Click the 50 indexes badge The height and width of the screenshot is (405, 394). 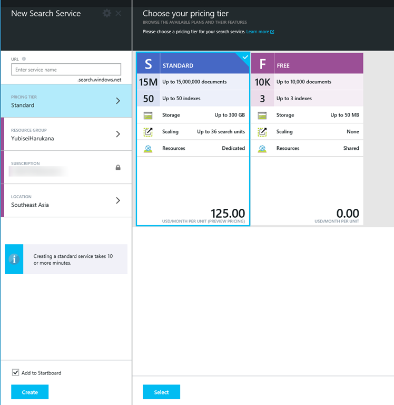coord(149,99)
